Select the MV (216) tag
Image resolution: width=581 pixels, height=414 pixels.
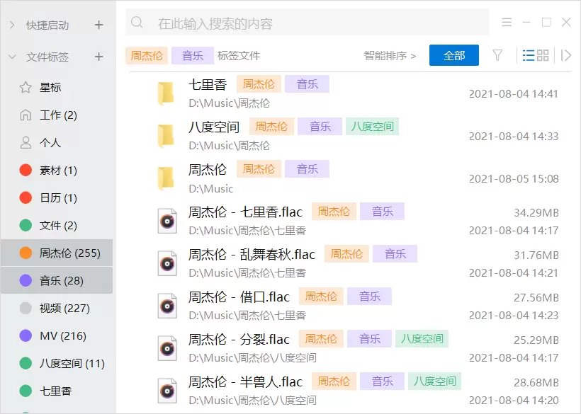click(x=57, y=336)
